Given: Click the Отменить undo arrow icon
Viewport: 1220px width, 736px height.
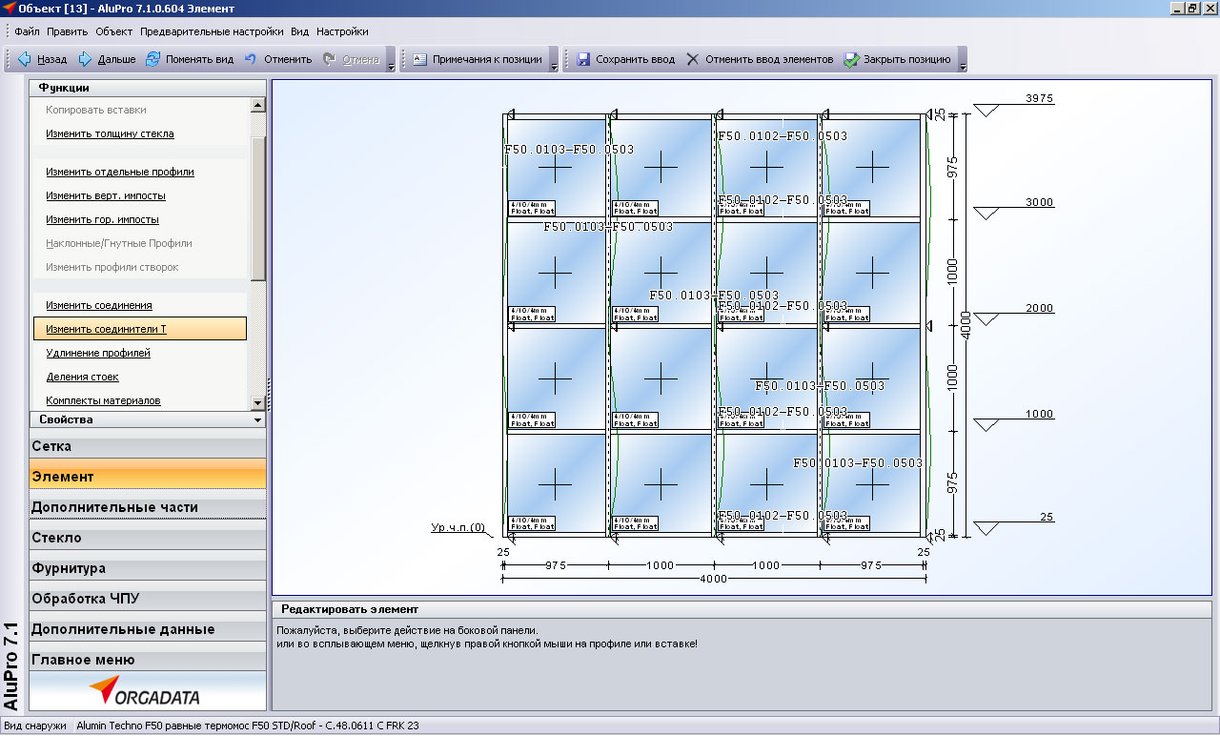Looking at the screenshot, I should [251, 59].
